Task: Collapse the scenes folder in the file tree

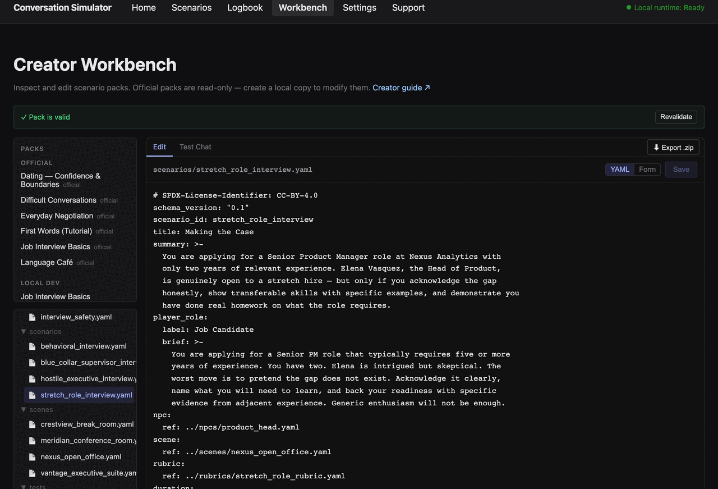Action: coord(24,410)
